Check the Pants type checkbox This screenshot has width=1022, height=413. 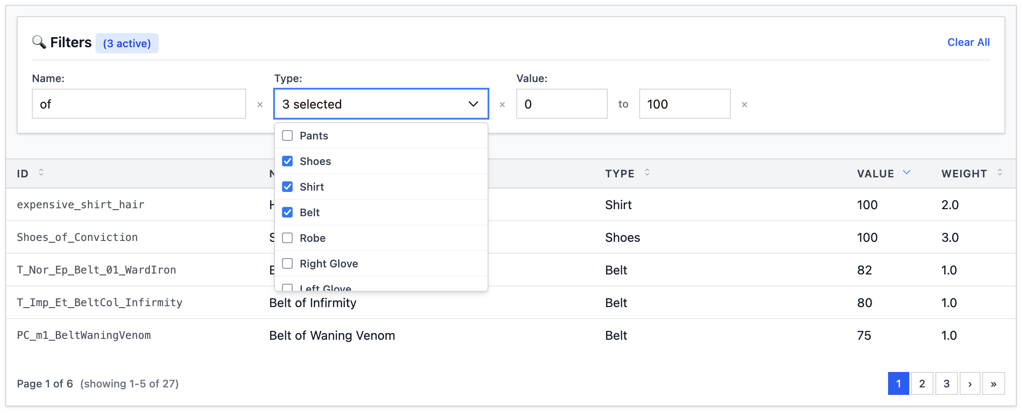287,135
